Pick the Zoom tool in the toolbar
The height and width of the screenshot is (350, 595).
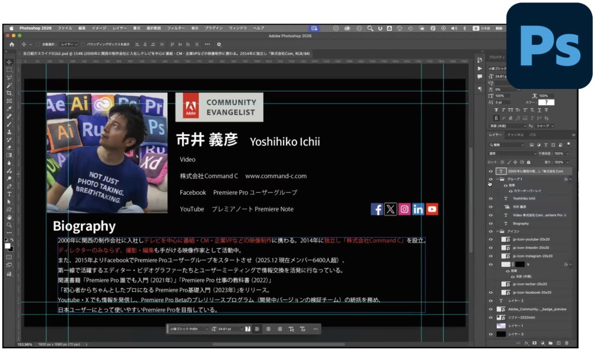(9, 224)
